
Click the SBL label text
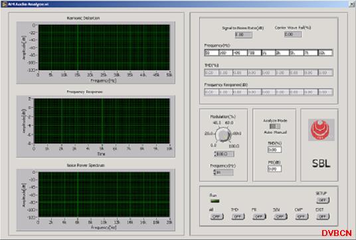click(321, 164)
